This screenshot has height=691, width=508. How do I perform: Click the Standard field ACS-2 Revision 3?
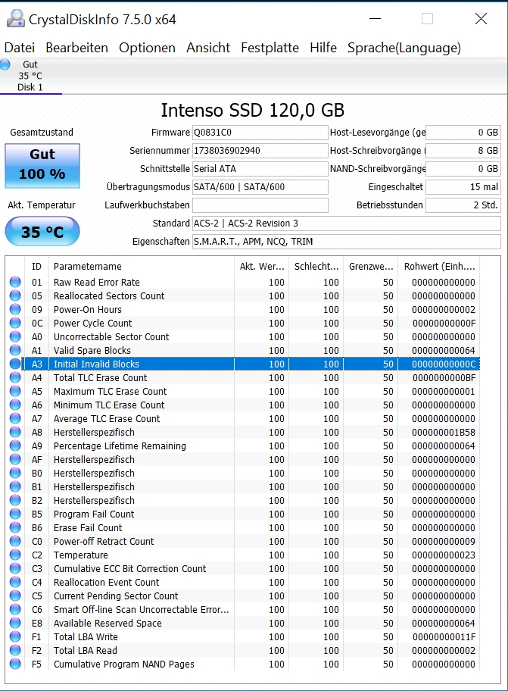pyautogui.click(x=347, y=223)
